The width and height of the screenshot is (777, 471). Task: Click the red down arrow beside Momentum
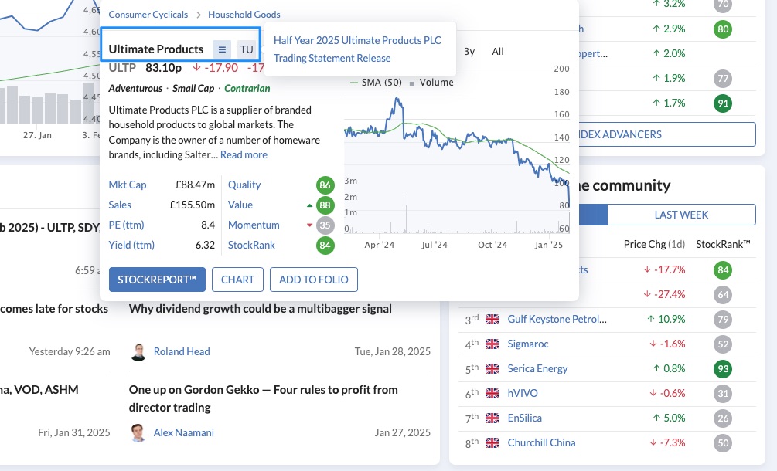(310, 225)
